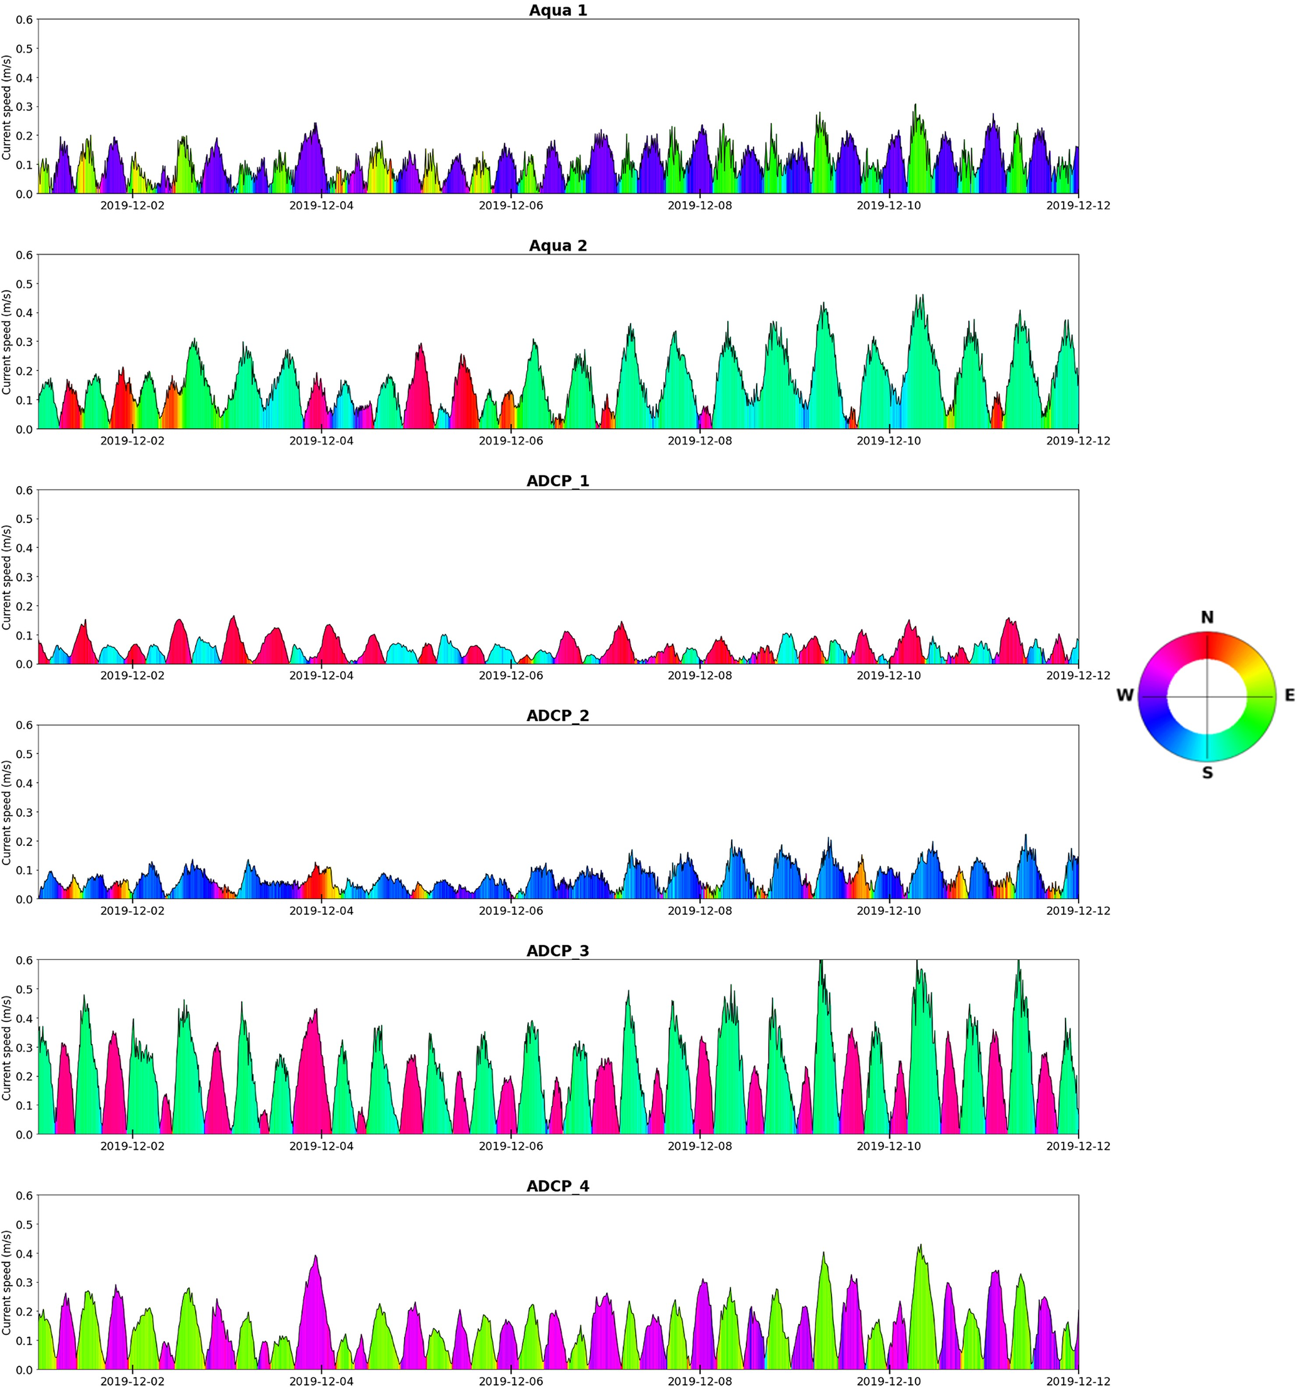Click center crosshair of direction color wheel
Screen dimensions: 1297x1387
tap(1207, 696)
